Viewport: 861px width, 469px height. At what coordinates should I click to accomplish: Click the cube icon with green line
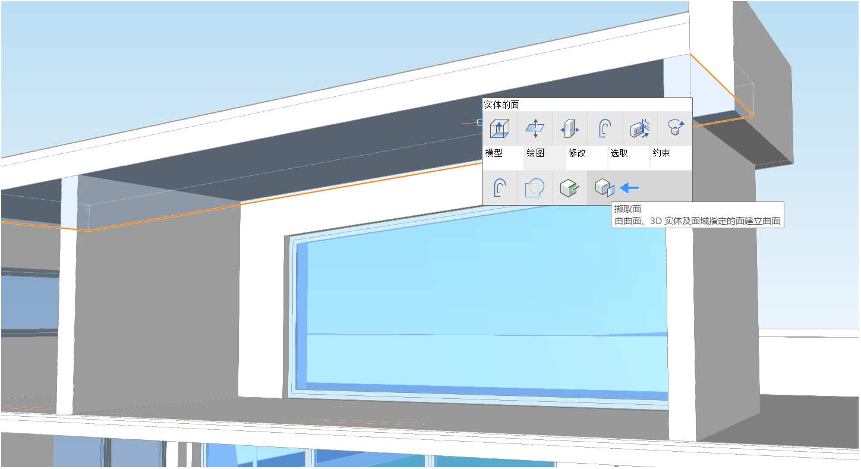point(570,188)
